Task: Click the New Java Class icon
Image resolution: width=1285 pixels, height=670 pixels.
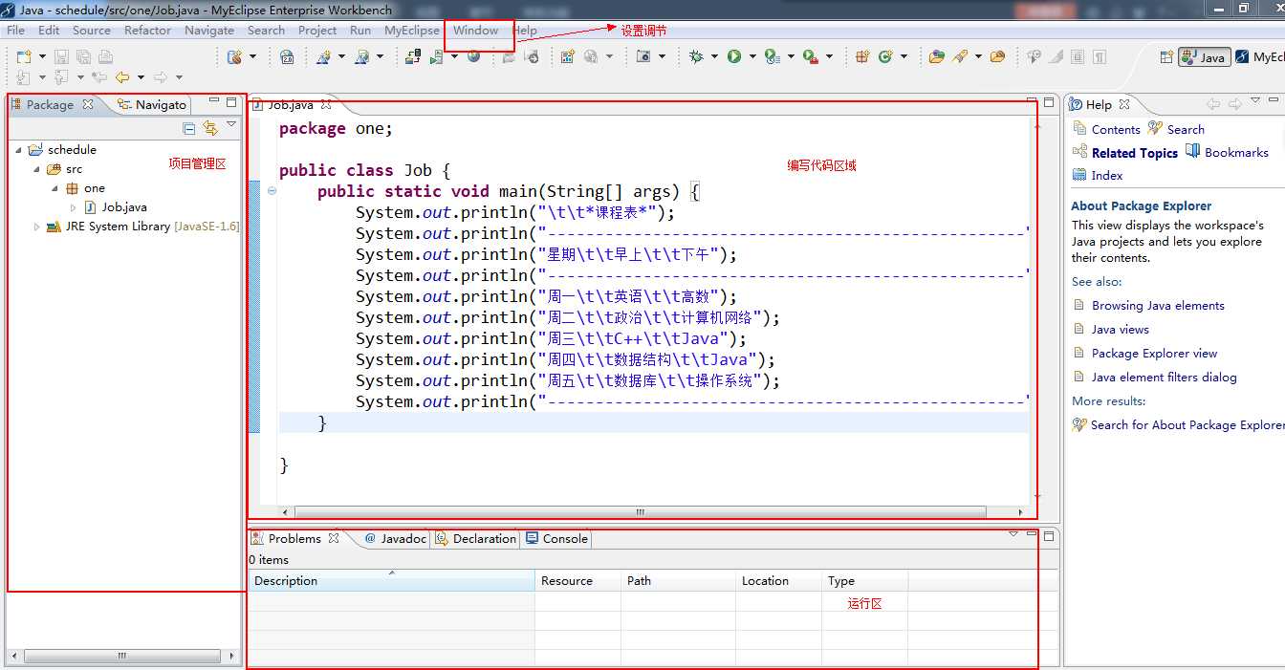Action: (x=885, y=56)
